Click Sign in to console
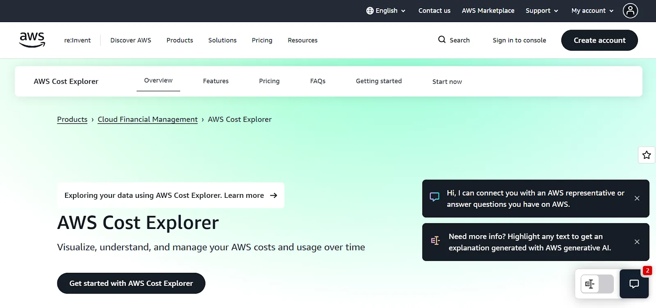Screen dimensions: 656x308 tap(519, 40)
